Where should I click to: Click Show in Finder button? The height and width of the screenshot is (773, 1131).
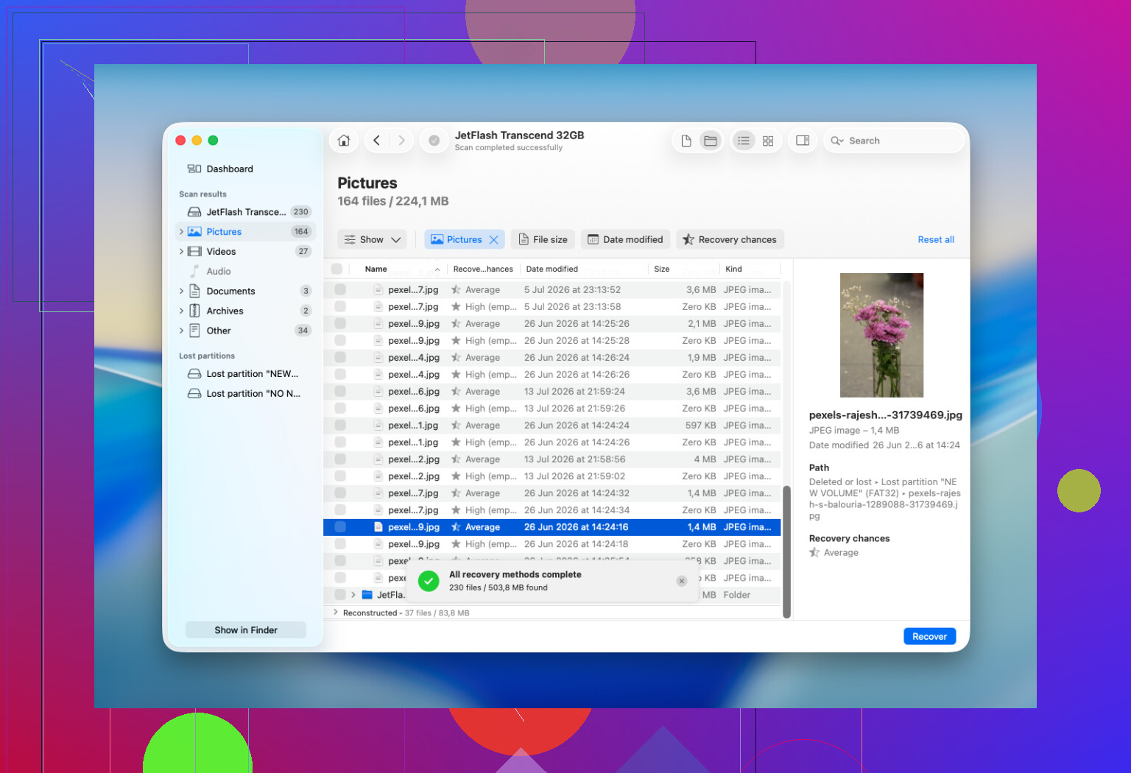tap(246, 630)
